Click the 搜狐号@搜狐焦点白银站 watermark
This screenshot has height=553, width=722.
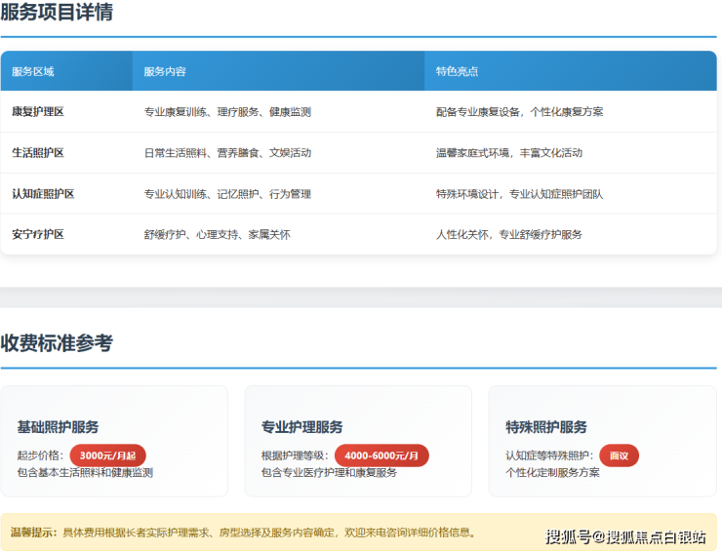coord(624,536)
